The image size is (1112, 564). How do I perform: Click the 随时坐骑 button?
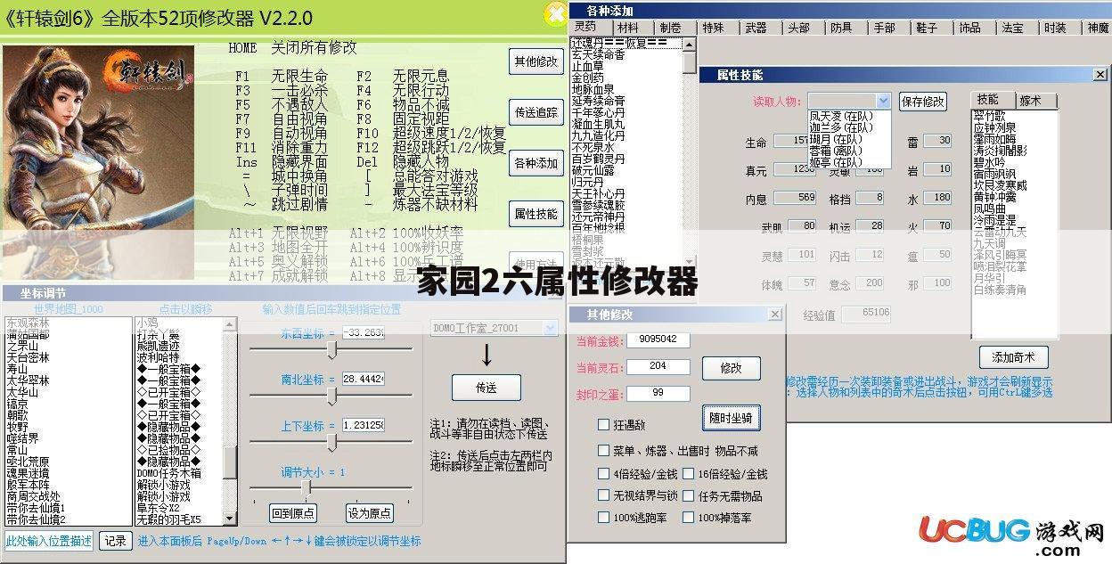(x=731, y=418)
